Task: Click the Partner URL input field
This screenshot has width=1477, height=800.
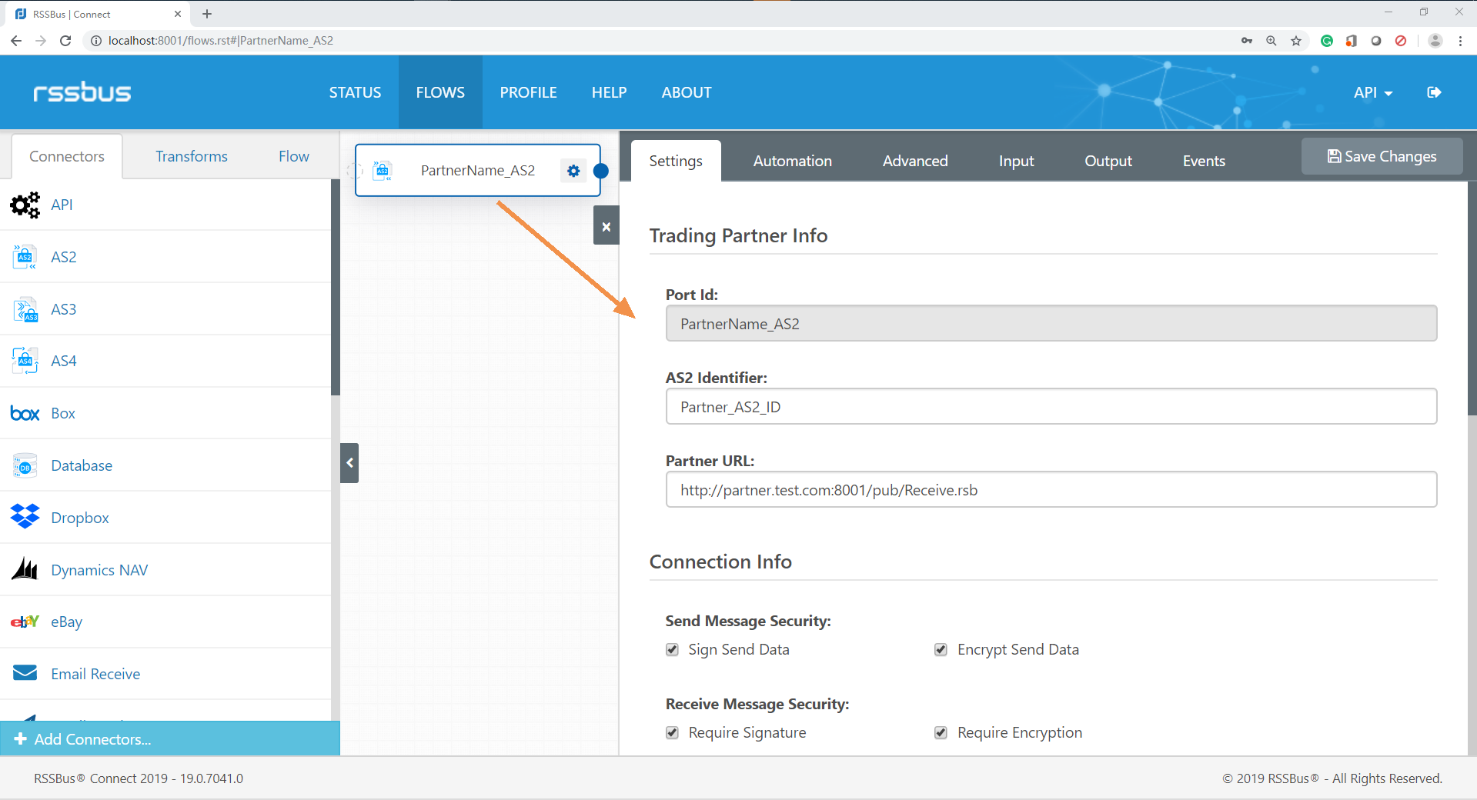Action: point(1051,490)
